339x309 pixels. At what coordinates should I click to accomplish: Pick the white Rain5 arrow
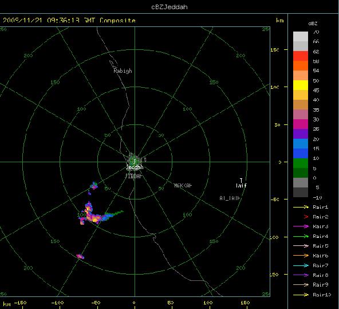click(301, 246)
